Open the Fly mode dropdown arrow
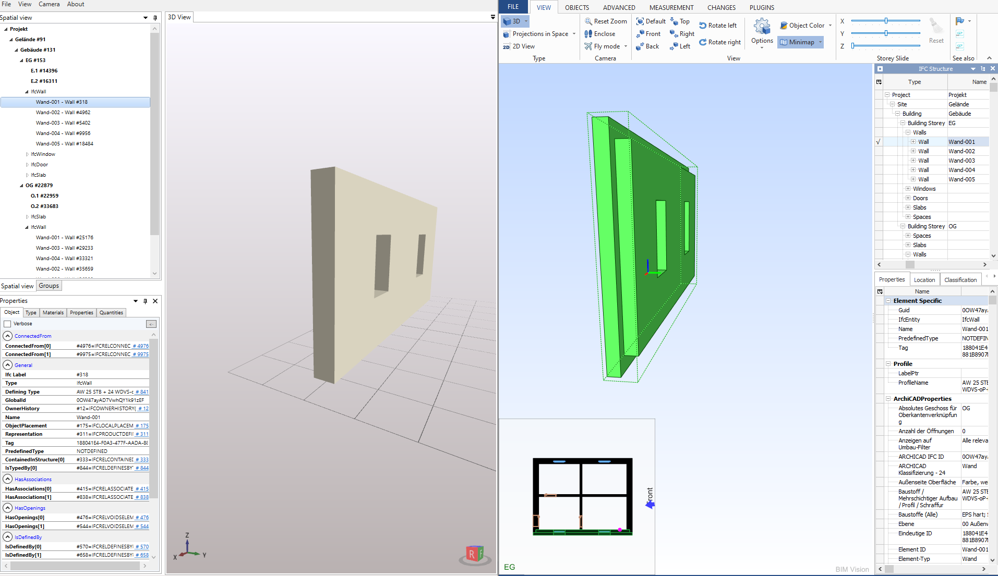 [626, 46]
